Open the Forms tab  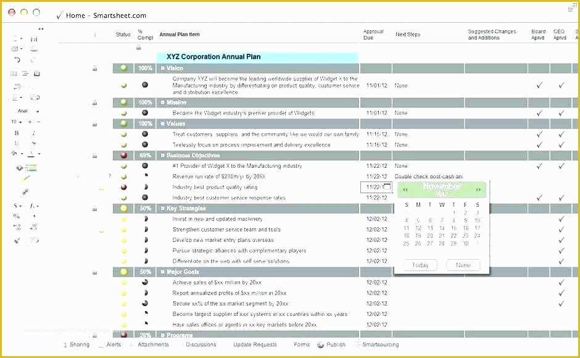pyautogui.click(x=302, y=344)
